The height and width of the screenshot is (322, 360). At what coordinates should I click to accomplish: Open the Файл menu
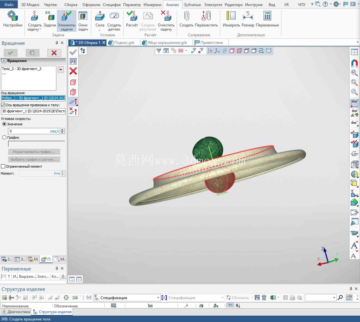(x=9, y=4)
